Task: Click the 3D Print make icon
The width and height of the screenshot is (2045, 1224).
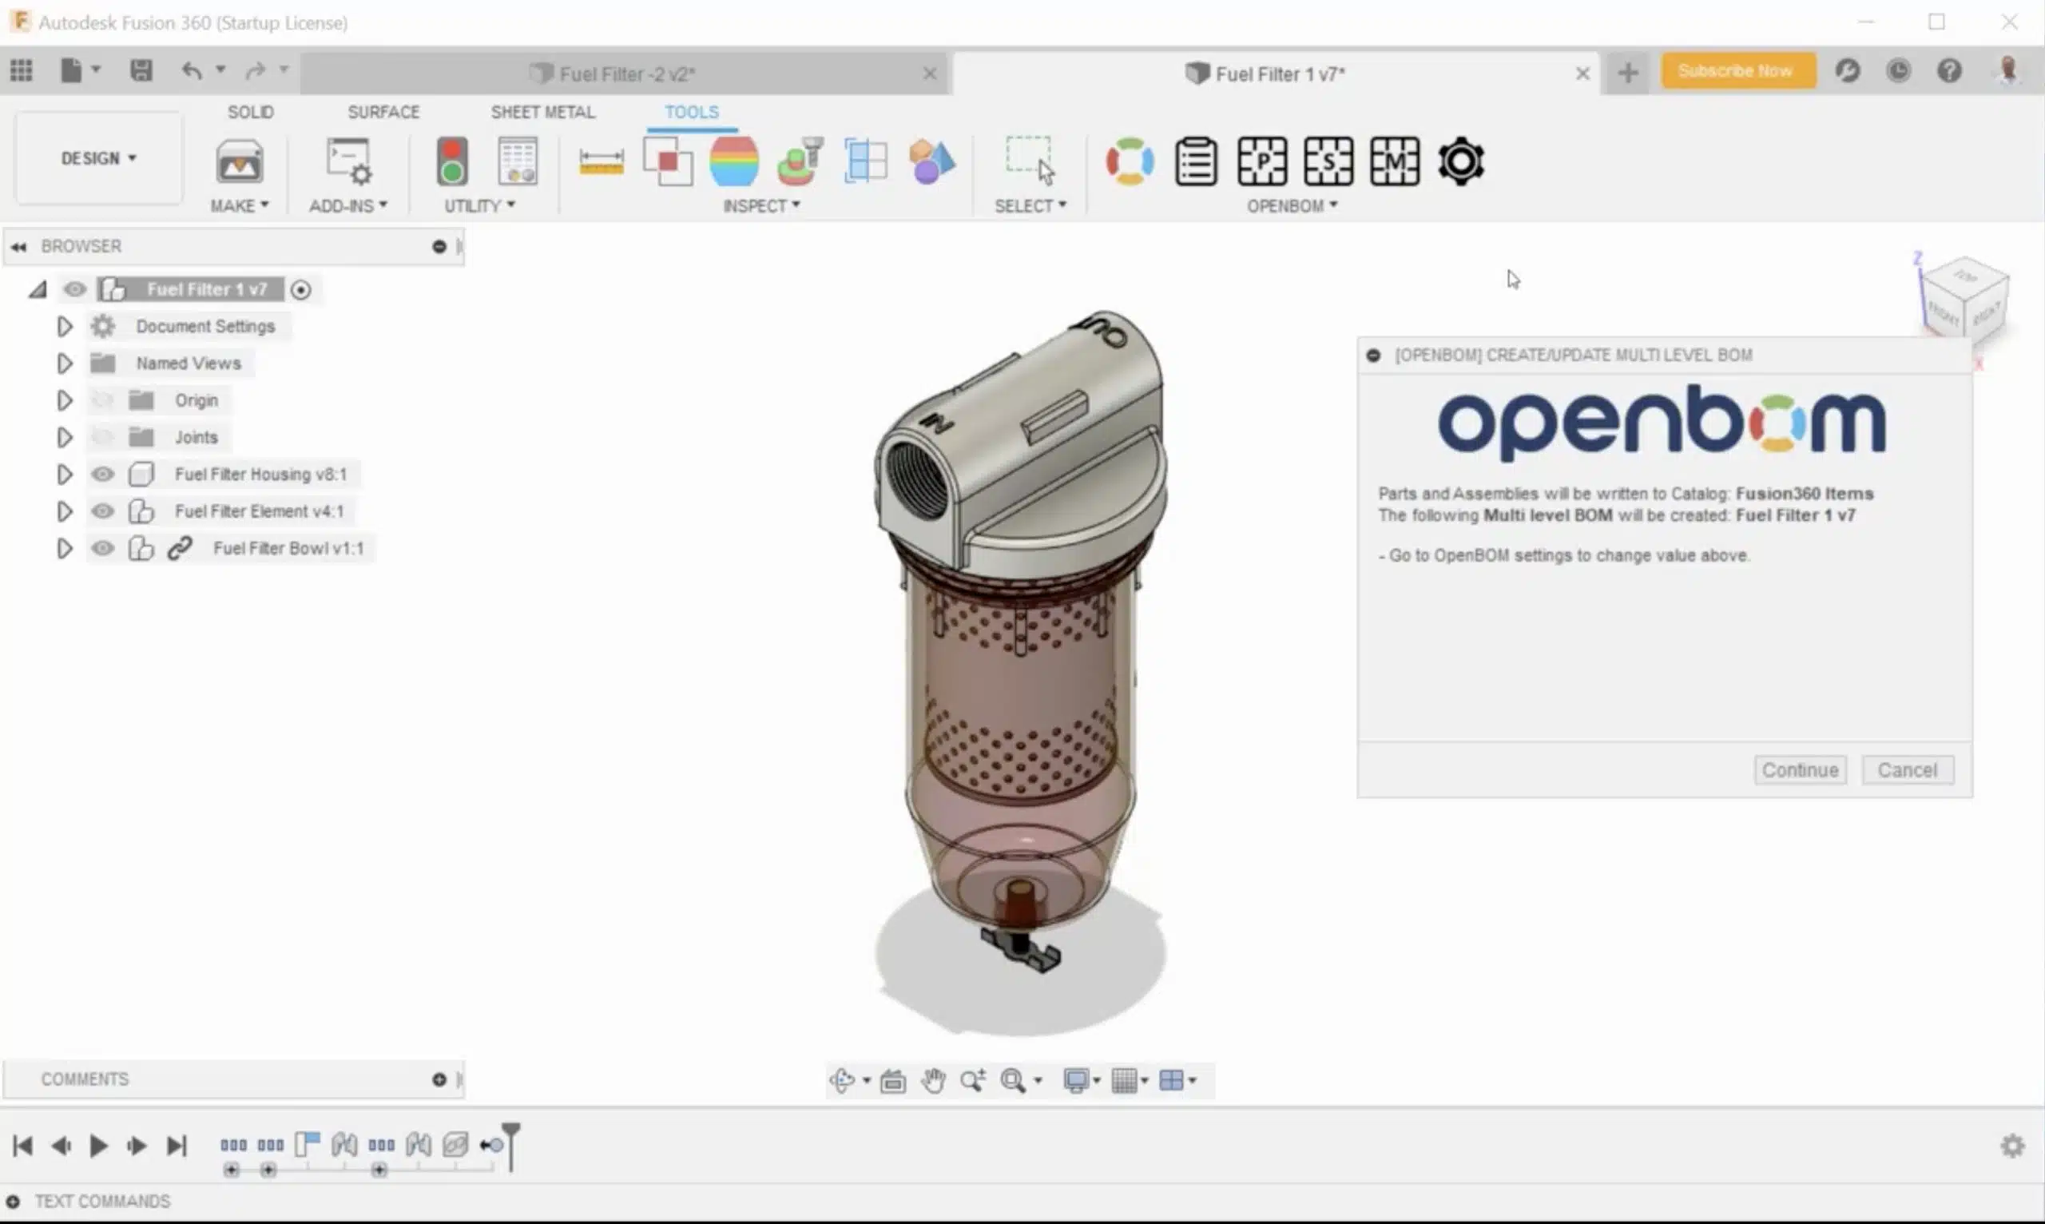Action: coord(239,161)
